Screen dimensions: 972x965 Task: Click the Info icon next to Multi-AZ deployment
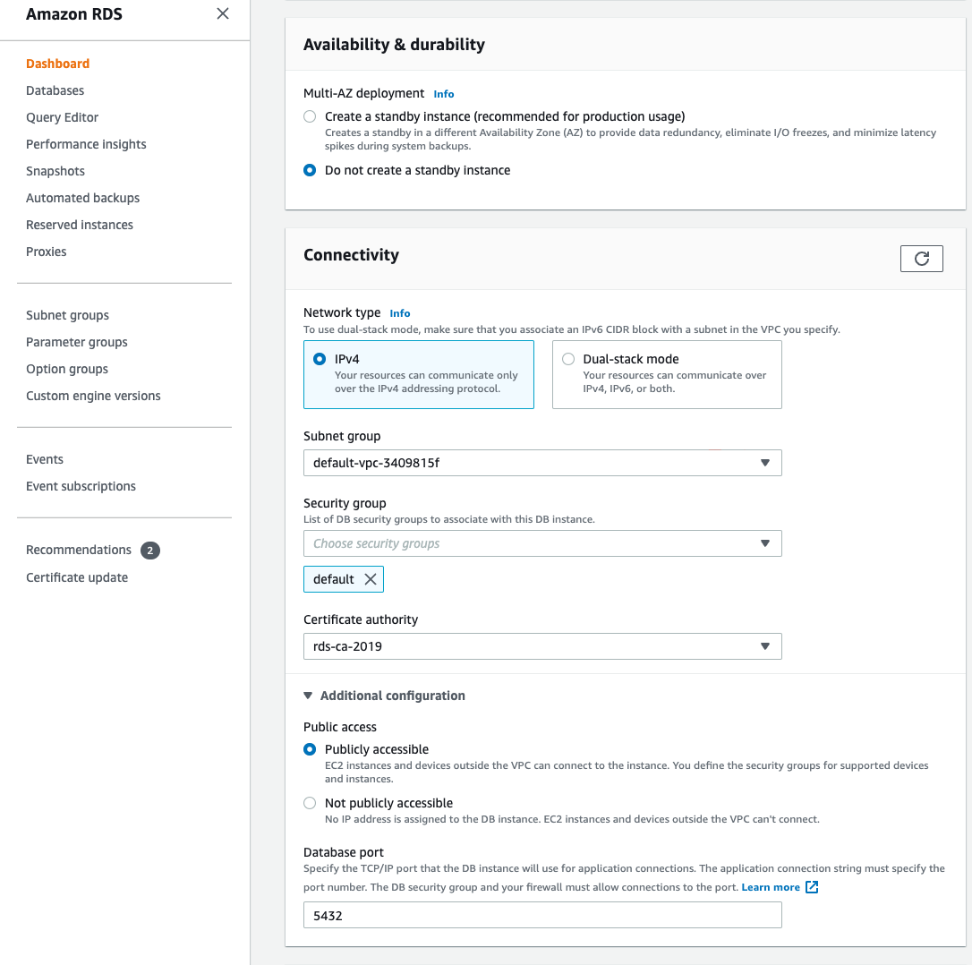tap(443, 93)
